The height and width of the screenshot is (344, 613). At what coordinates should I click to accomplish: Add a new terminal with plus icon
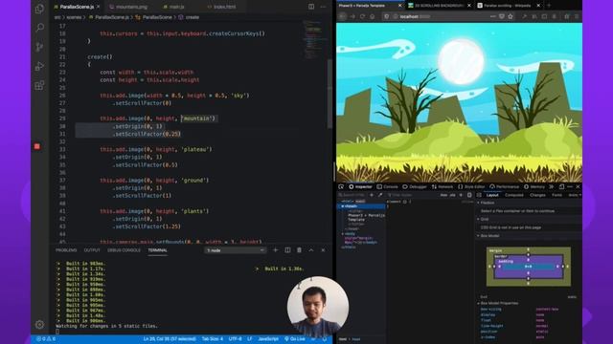point(275,250)
